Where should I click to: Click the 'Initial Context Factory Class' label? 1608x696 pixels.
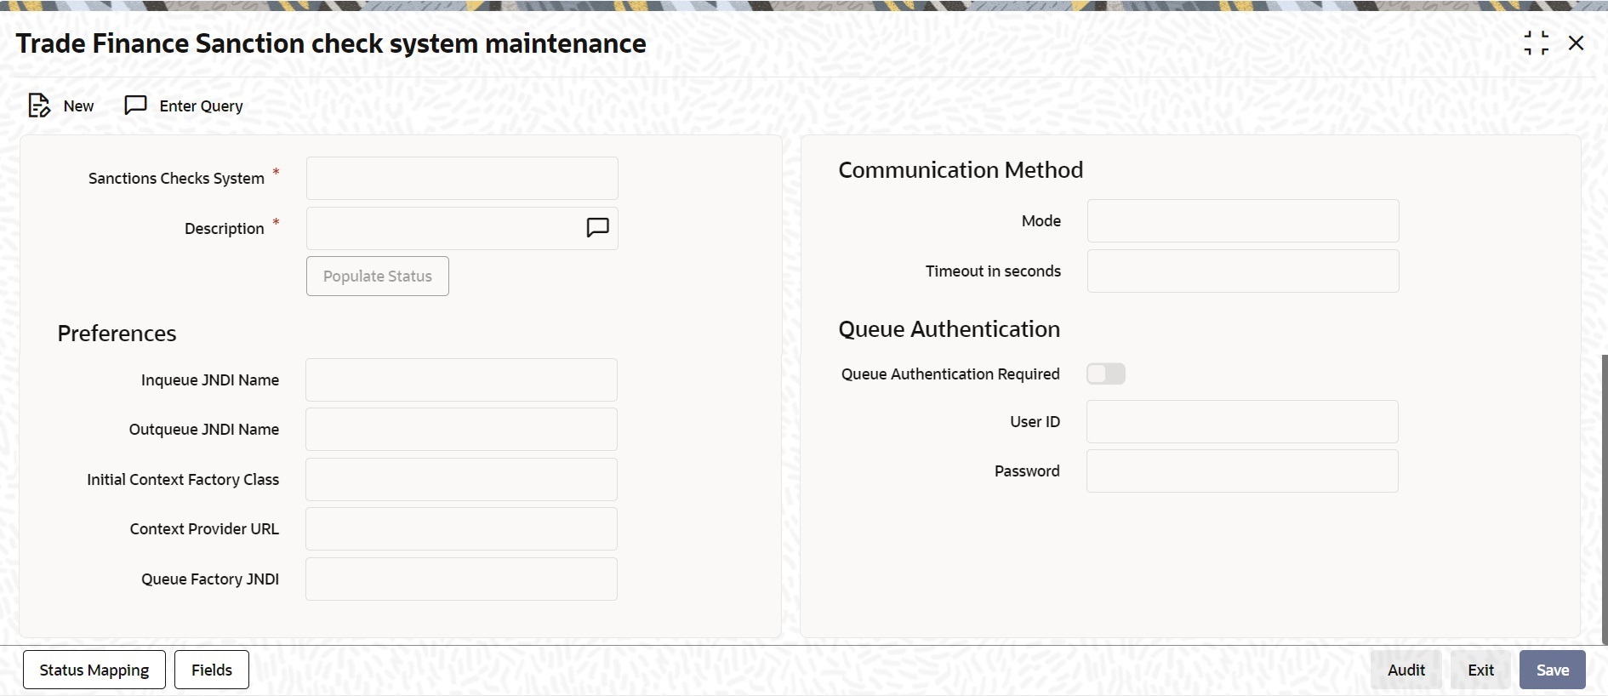tap(183, 480)
